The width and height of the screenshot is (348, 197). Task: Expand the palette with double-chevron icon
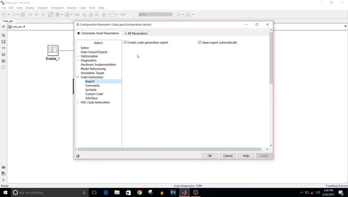pyautogui.click(x=3, y=180)
